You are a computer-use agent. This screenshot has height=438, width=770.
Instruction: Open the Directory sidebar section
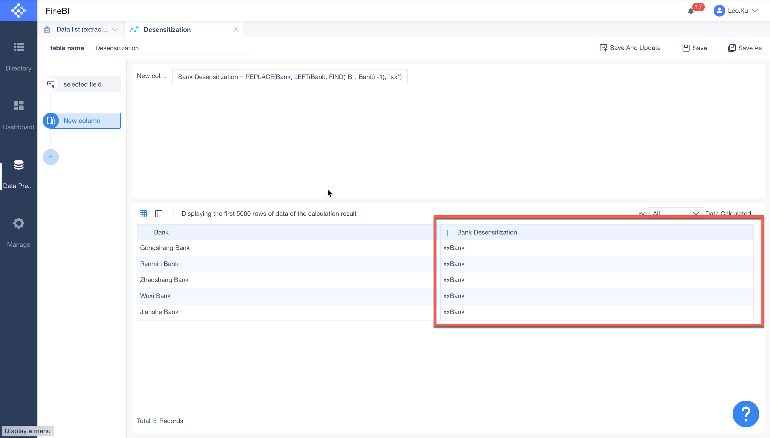click(18, 56)
